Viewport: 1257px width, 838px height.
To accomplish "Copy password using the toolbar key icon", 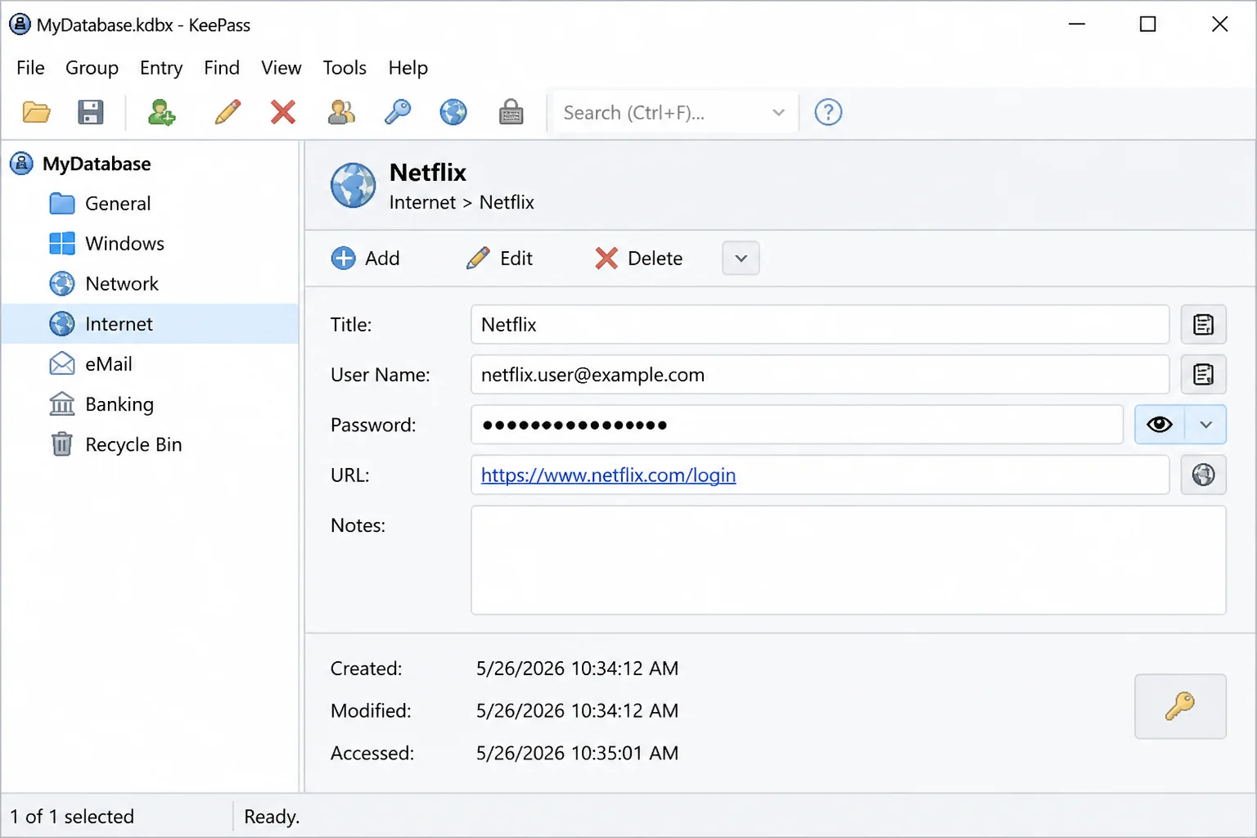I will pos(398,112).
